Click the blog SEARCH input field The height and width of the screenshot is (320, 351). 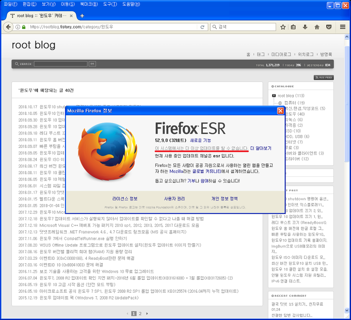[61, 64]
